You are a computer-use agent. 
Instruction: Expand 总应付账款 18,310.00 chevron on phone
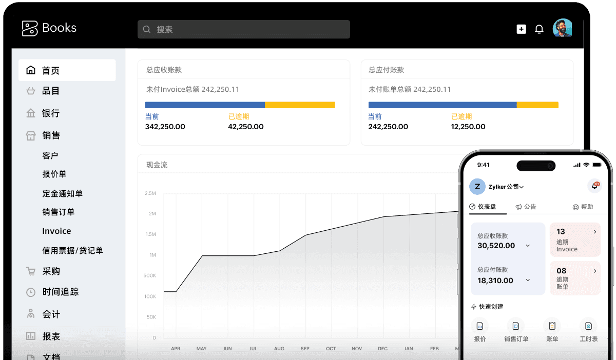point(528,281)
